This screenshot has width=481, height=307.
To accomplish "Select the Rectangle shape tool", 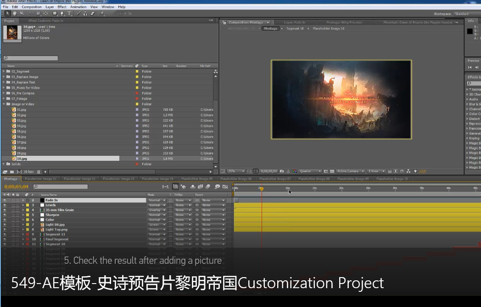I will [x=55, y=13].
